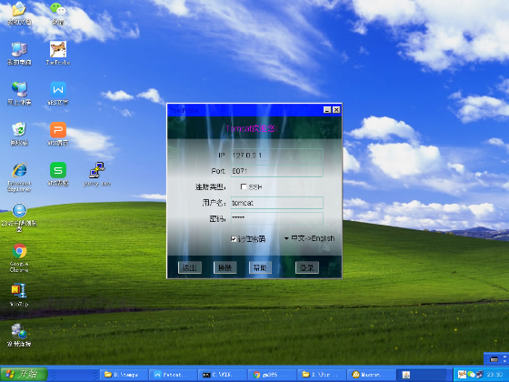Click the taskbar clock showing 23:30
This screenshot has height=382, width=509.
494,375
